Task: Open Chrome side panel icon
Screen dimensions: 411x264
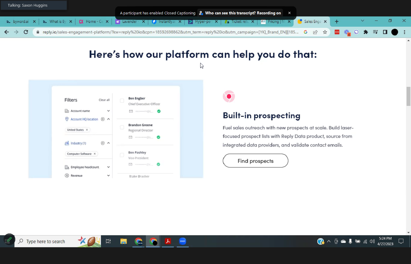Action: point(385,32)
